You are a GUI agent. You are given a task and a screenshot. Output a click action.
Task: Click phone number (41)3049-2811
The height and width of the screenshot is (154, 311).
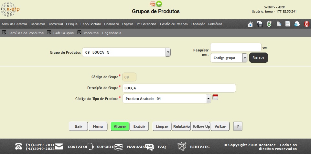[40, 145]
